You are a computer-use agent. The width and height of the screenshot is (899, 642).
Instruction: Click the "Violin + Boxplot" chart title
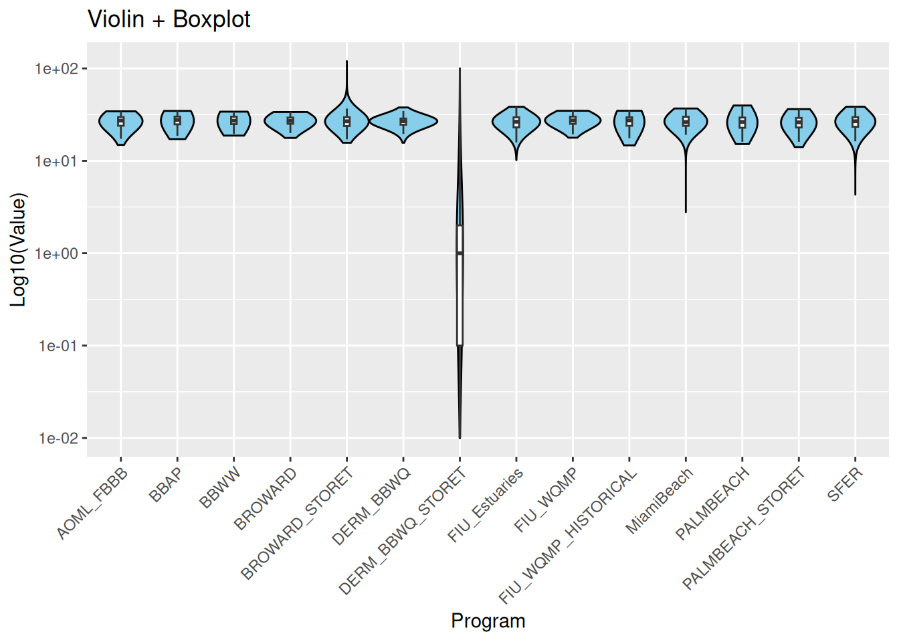click(x=169, y=19)
